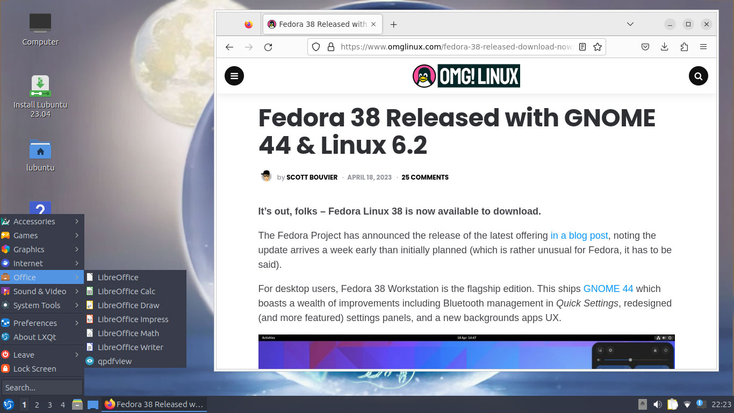Switch to virtual desktop 3
The height and width of the screenshot is (413, 734).
pos(50,405)
